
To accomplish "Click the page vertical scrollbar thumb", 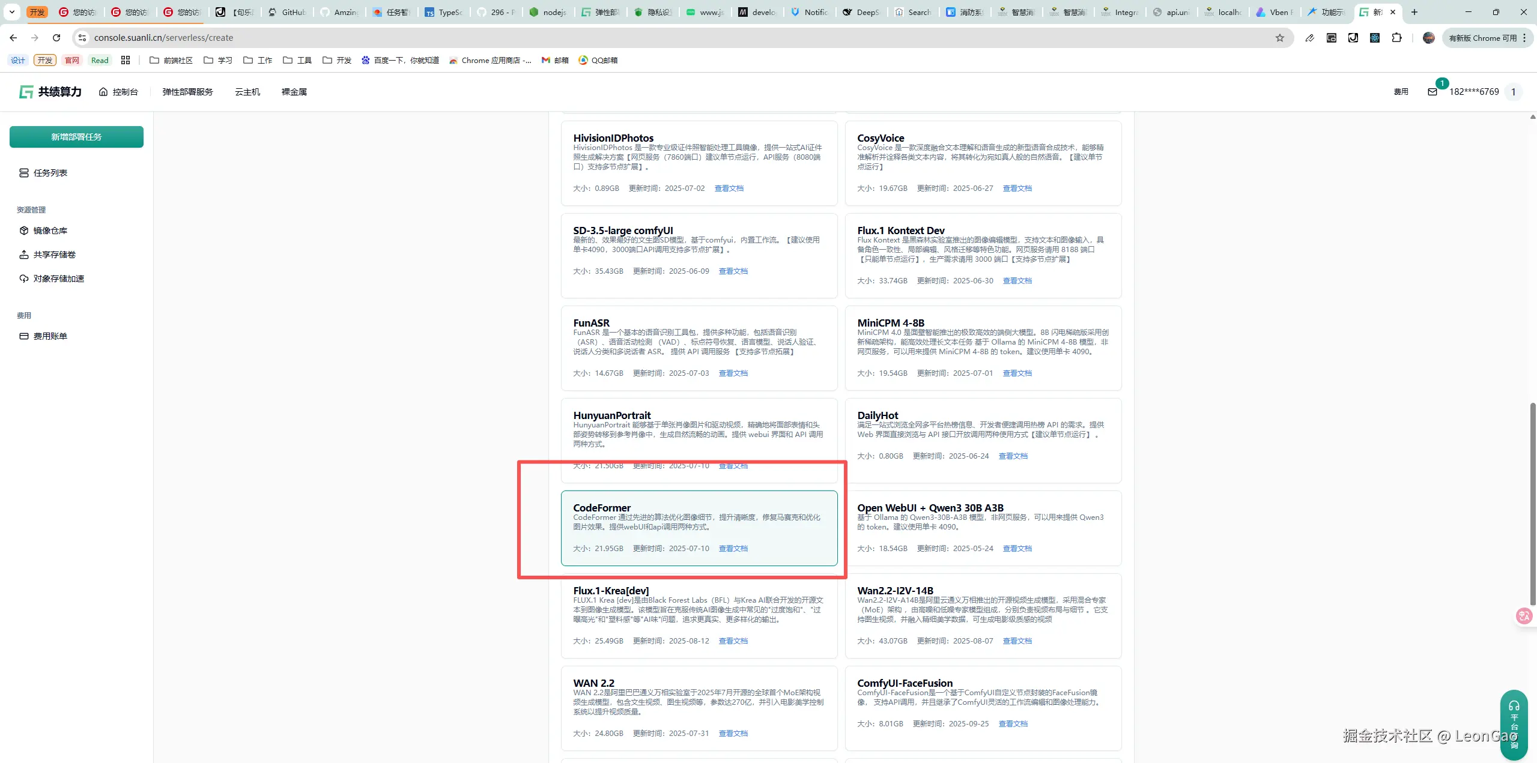I will click(x=1532, y=504).
